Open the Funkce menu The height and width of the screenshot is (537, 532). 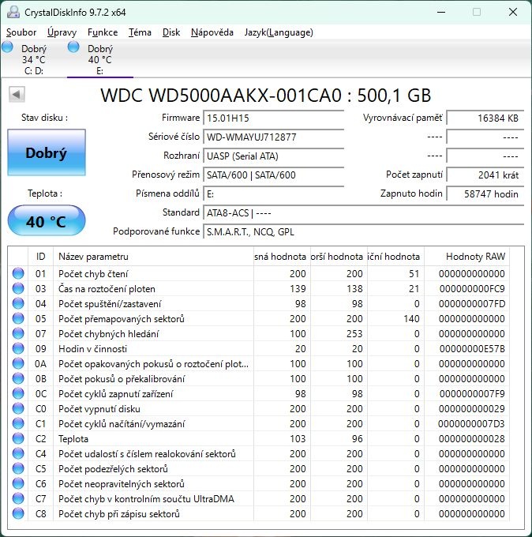click(x=103, y=32)
